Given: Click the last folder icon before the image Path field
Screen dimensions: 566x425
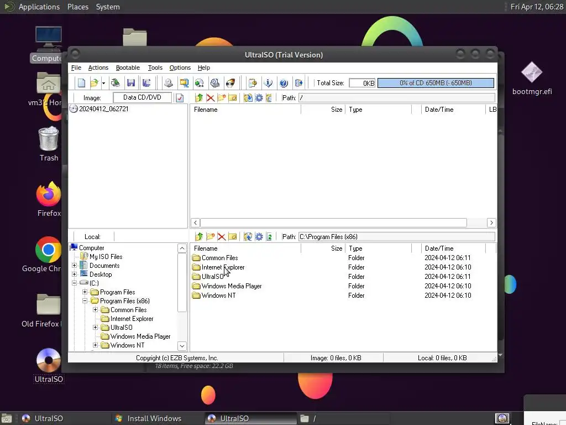Looking at the screenshot, I should [269, 97].
